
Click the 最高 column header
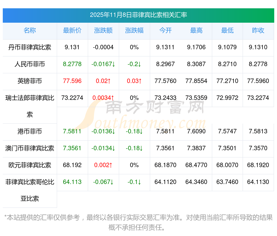coord(196,30)
